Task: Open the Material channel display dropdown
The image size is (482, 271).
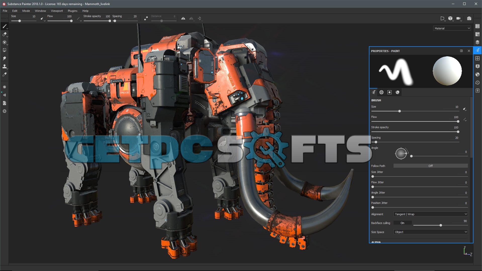Action: coord(452,28)
